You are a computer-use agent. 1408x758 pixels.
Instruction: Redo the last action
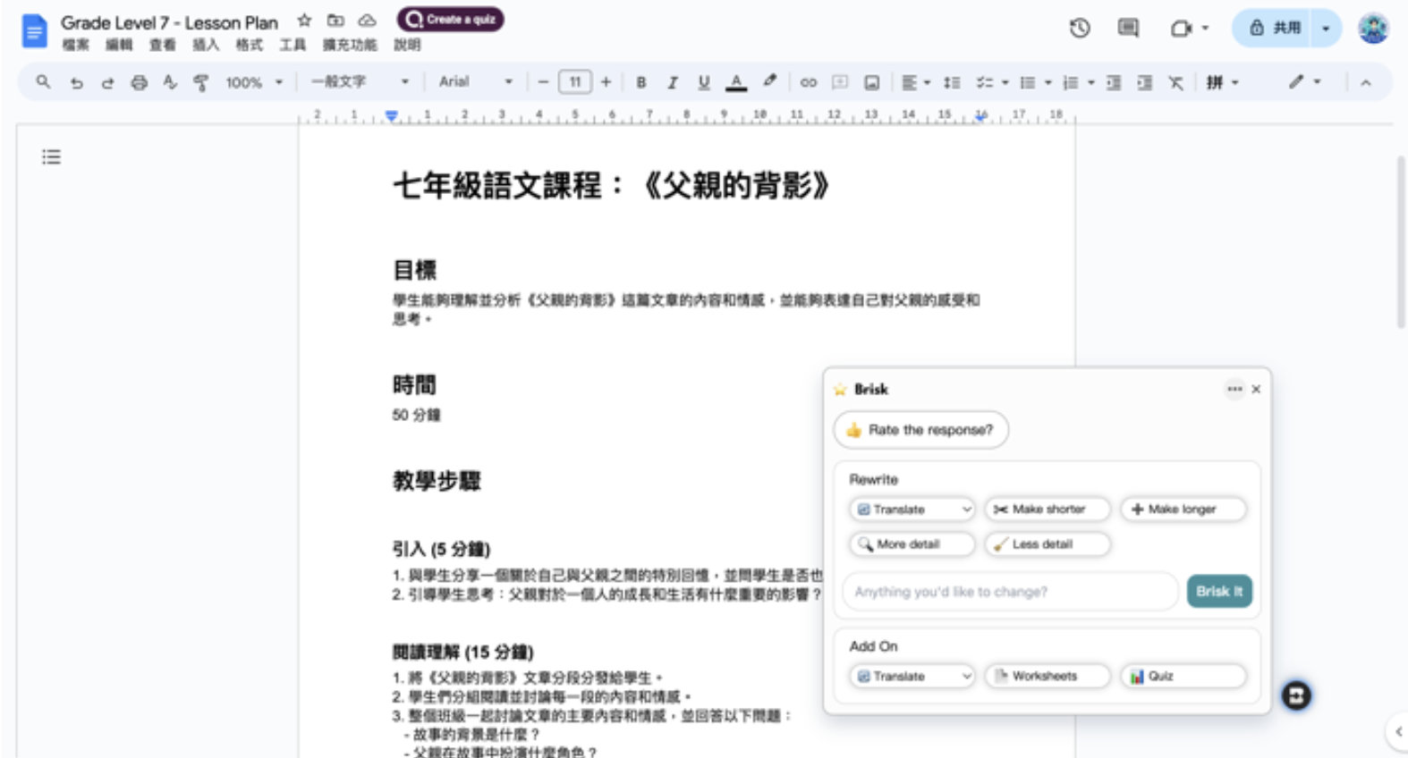[x=107, y=82]
